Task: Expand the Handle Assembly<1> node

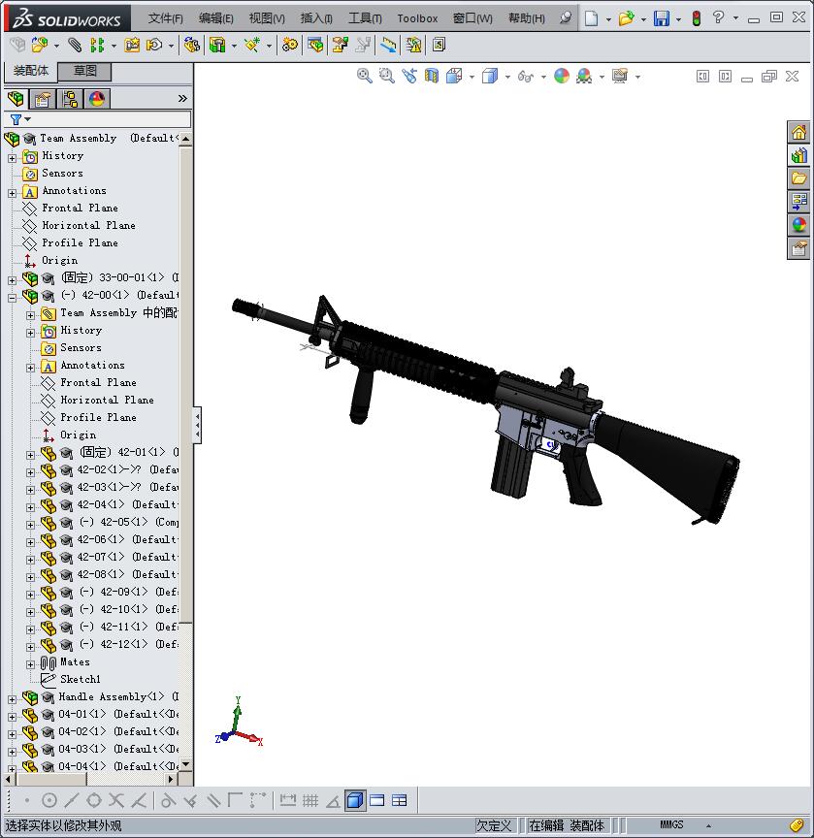Action: (x=13, y=699)
